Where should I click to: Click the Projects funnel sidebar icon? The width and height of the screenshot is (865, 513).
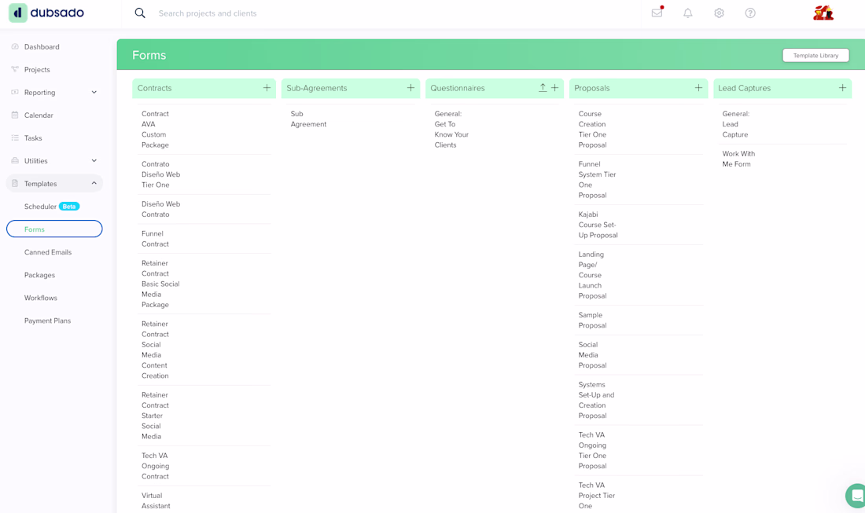click(x=15, y=69)
